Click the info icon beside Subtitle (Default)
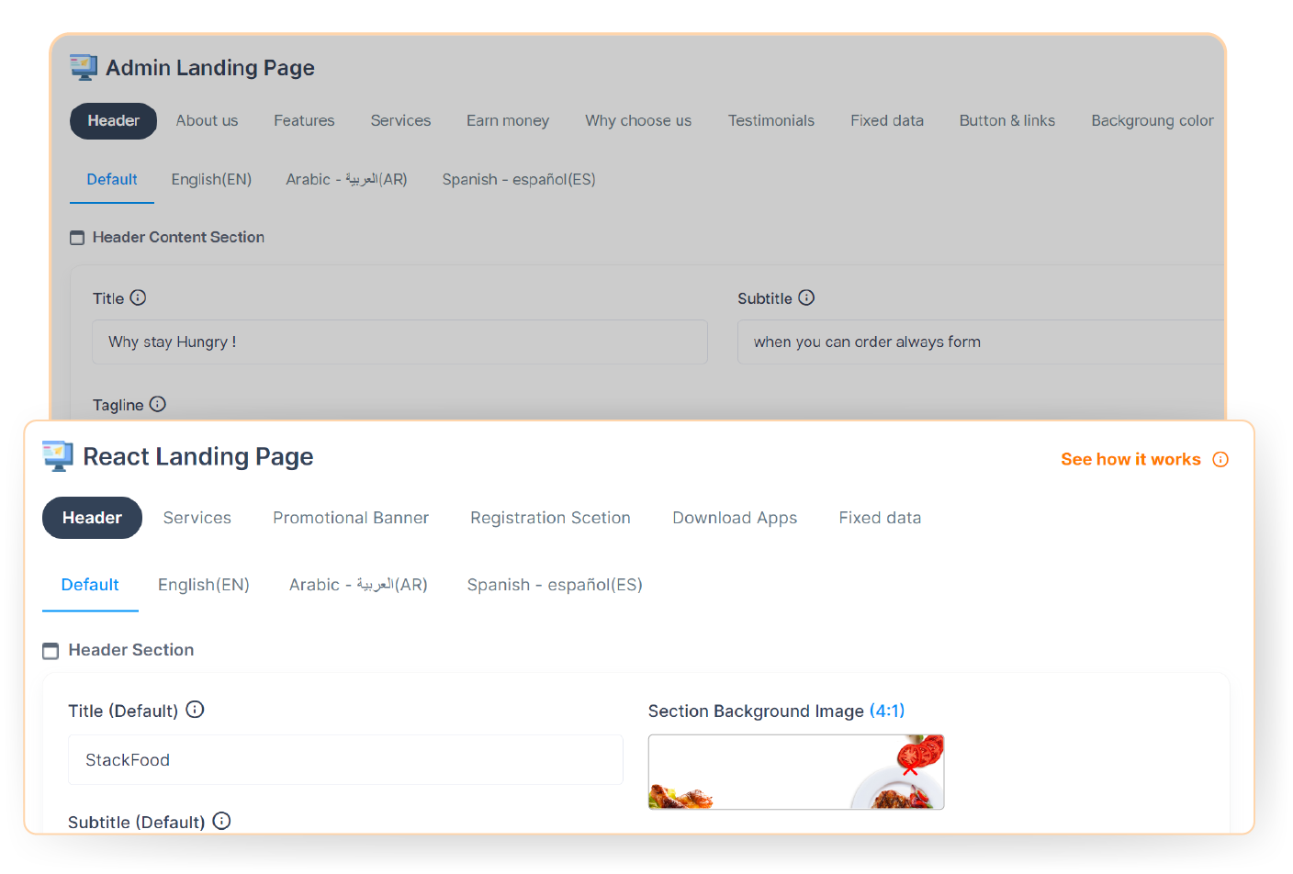The width and height of the screenshot is (1293, 874). coord(220,821)
